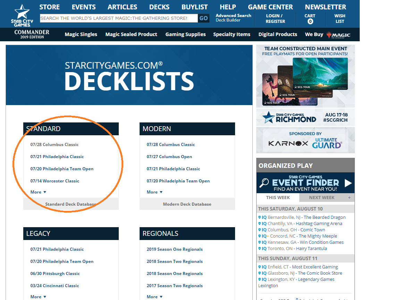Open the Buylist menu
This screenshot has height=300, width=400.
pos(195,7)
